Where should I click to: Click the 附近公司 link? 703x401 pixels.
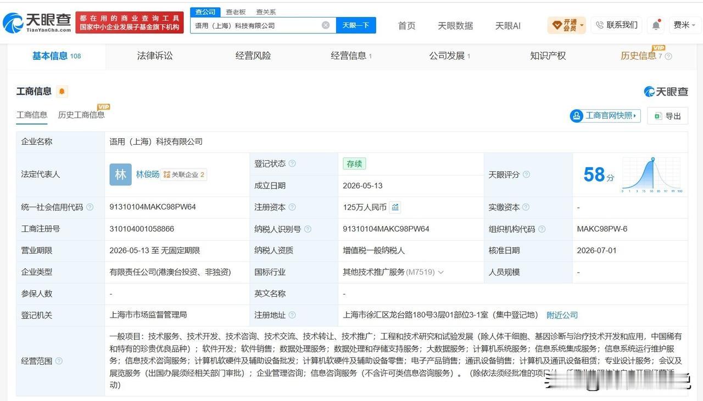pyautogui.click(x=562, y=315)
